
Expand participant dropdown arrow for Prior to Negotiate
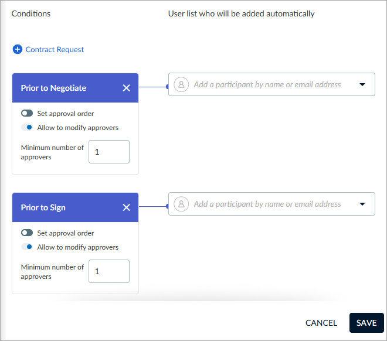(362, 84)
